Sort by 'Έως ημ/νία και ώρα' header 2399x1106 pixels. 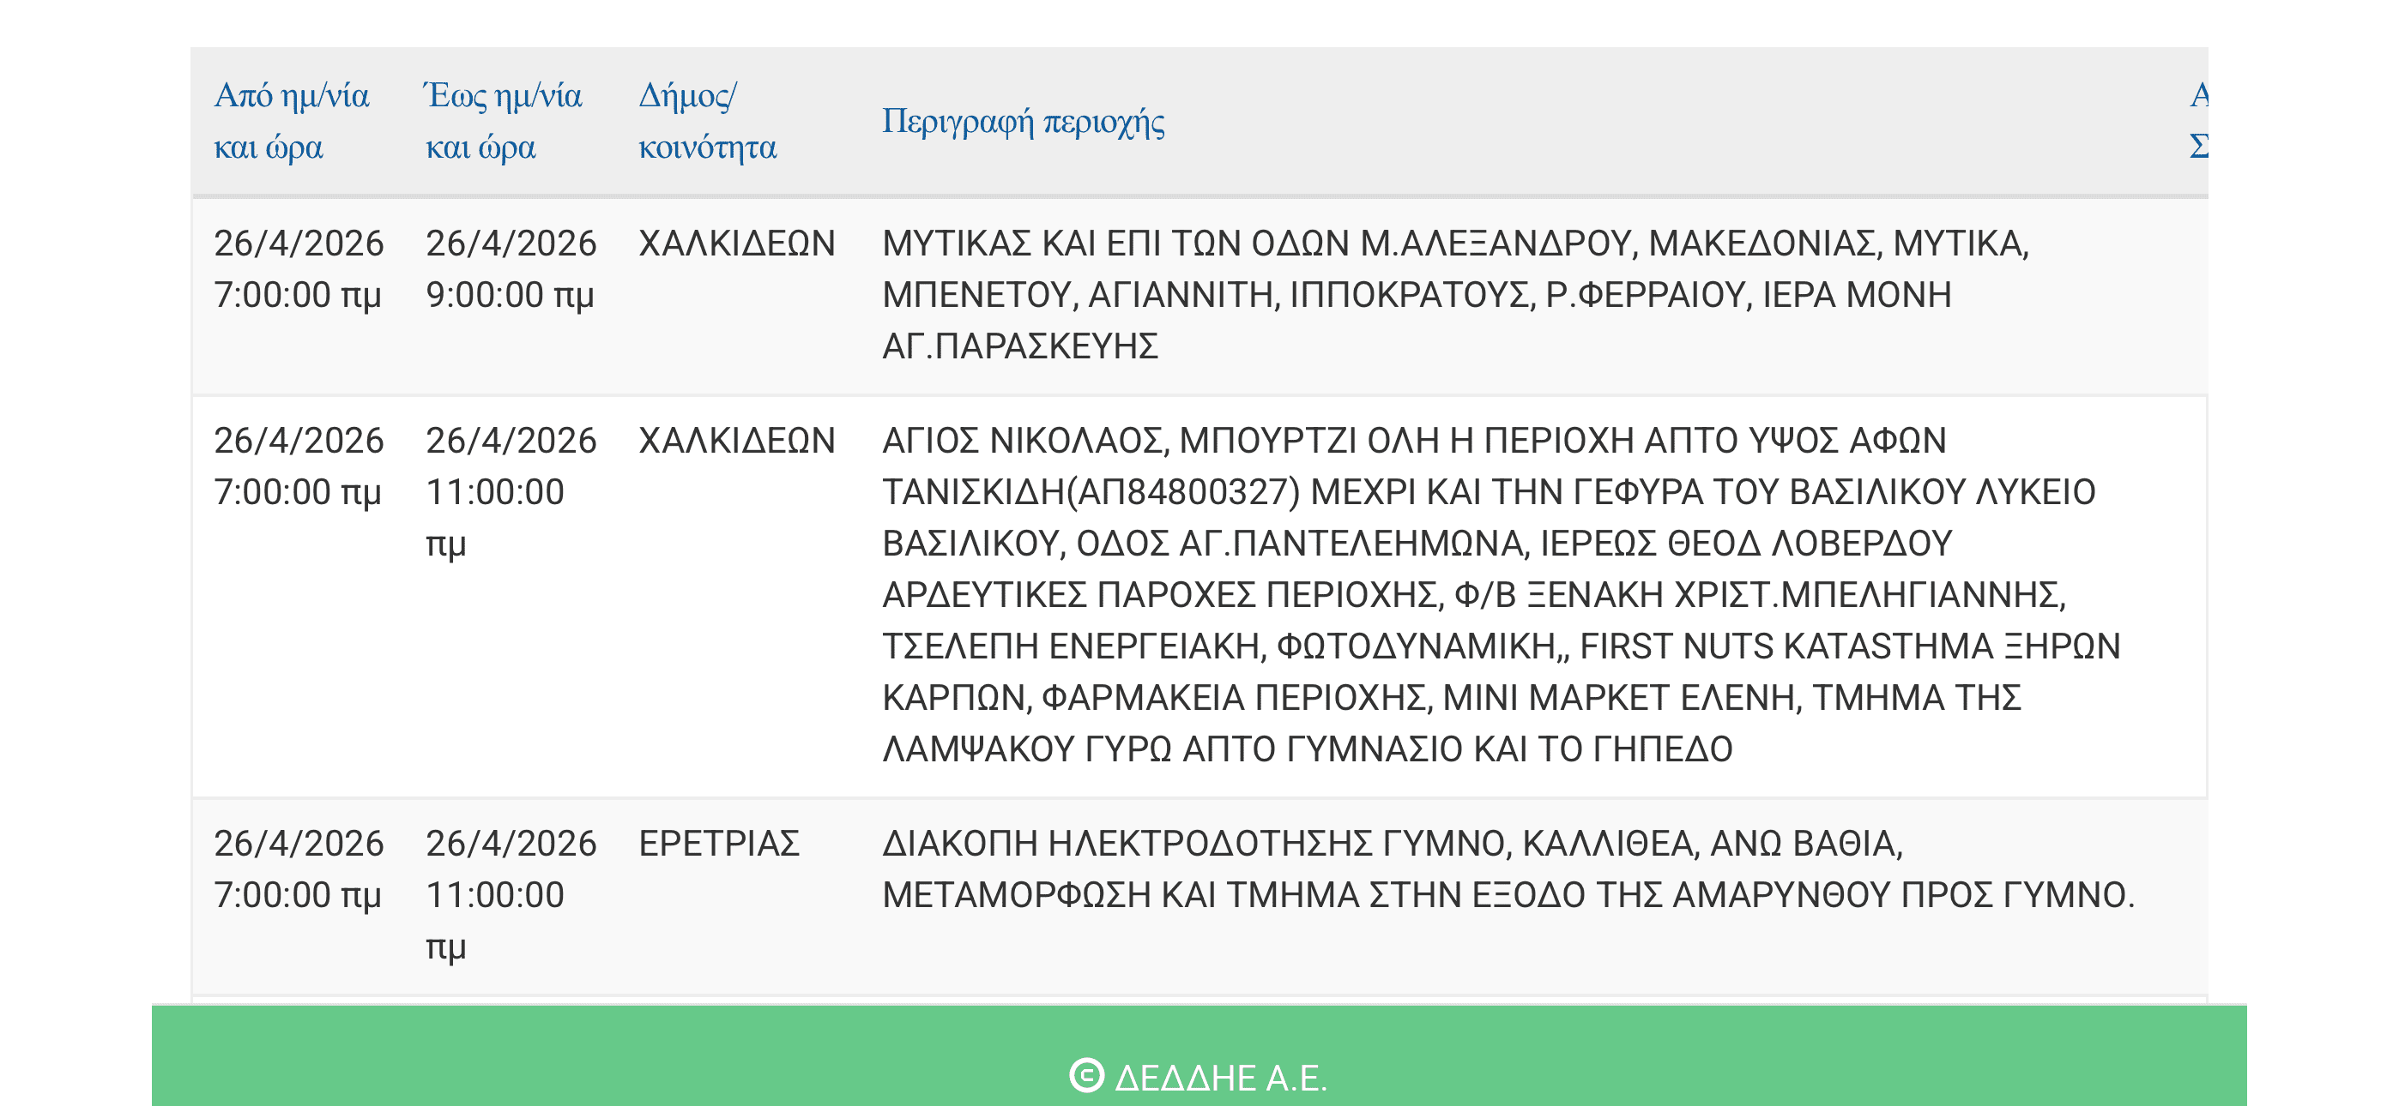coord(503,121)
